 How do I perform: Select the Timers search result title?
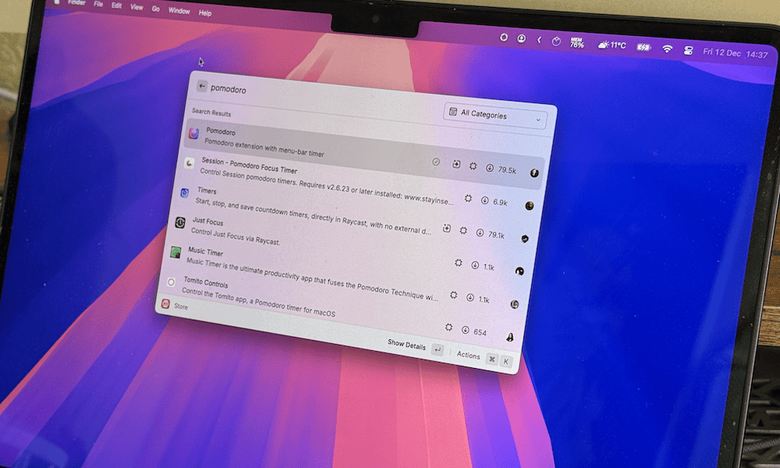point(207,190)
